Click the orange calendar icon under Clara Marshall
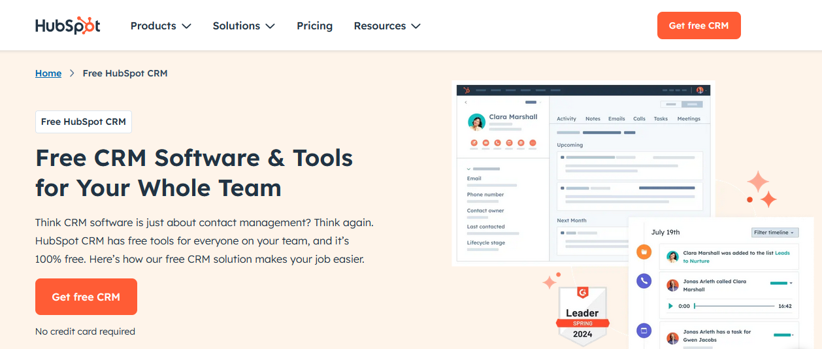 pos(521,142)
